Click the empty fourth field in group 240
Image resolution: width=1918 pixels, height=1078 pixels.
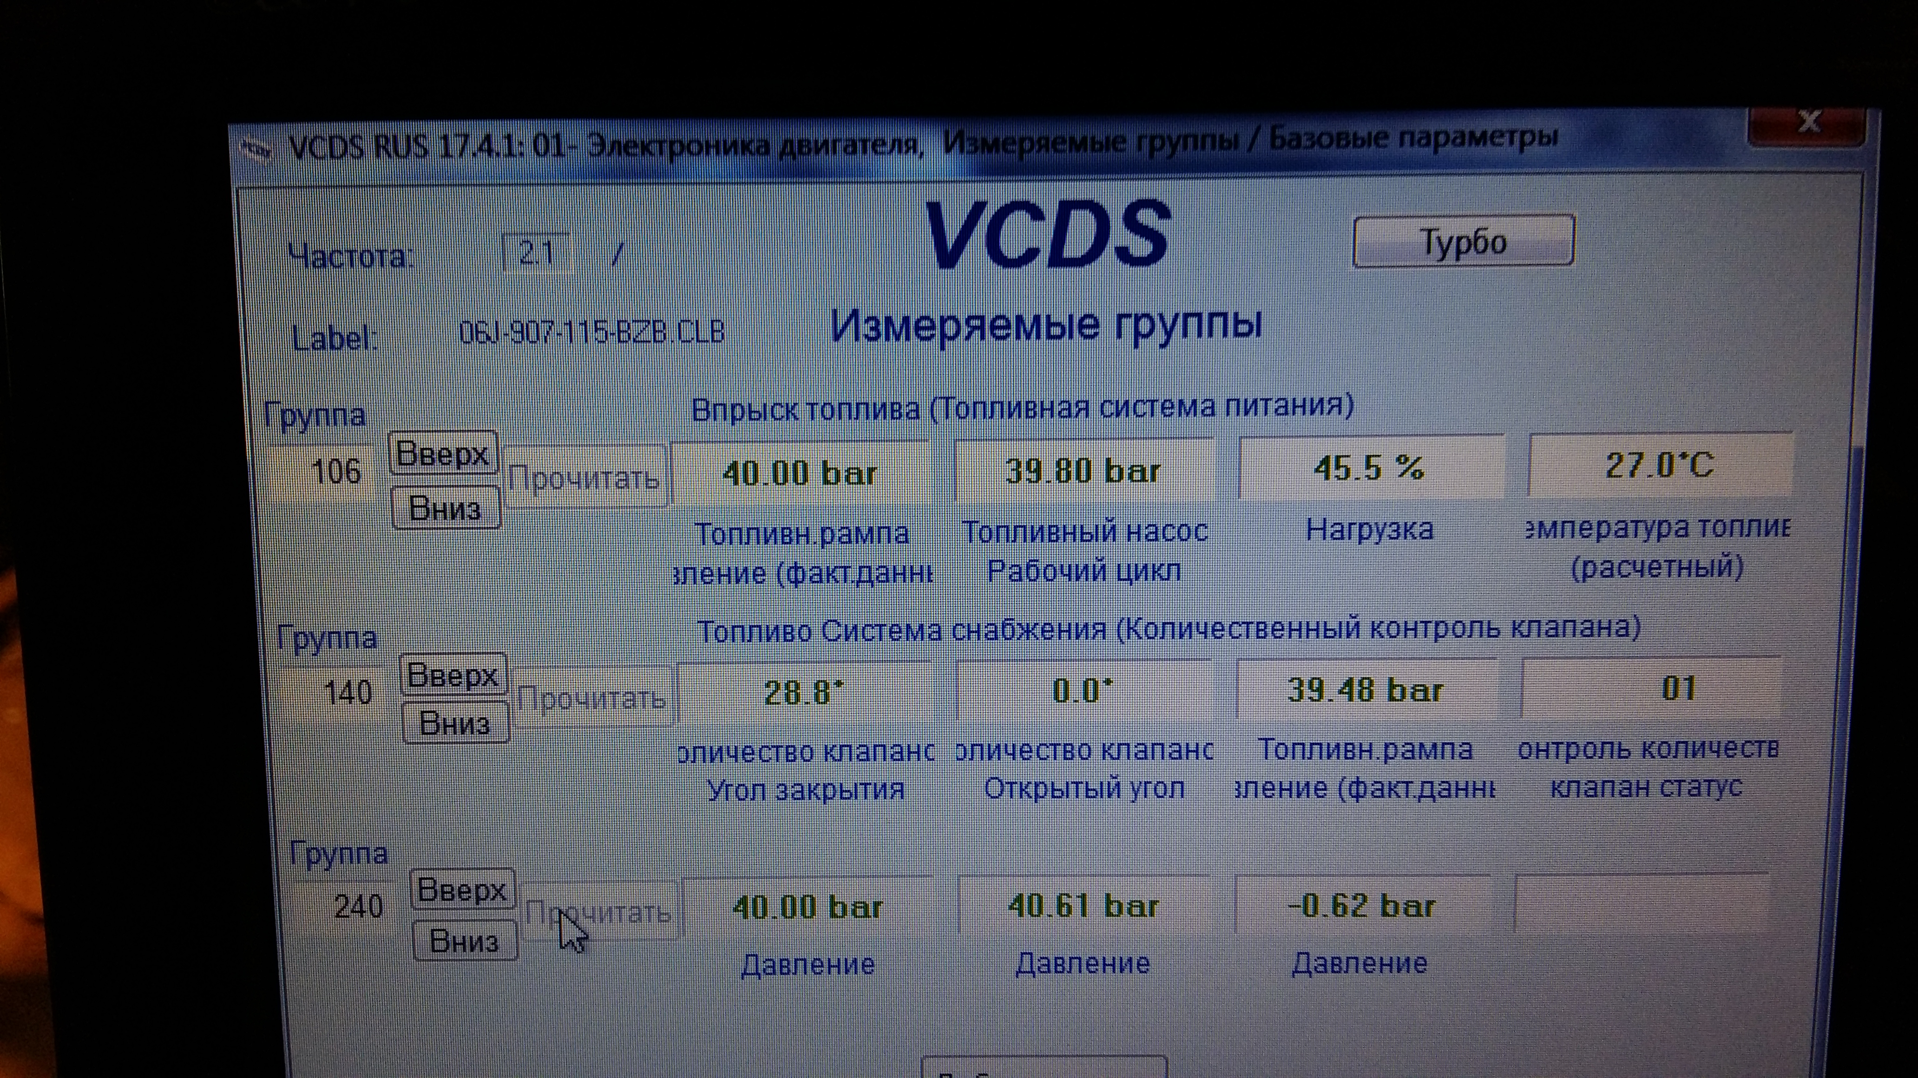pyautogui.click(x=1642, y=903)
